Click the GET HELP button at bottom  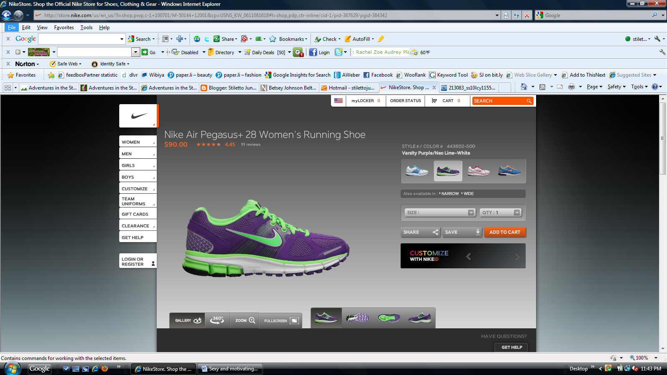click(x=512, y=347)
